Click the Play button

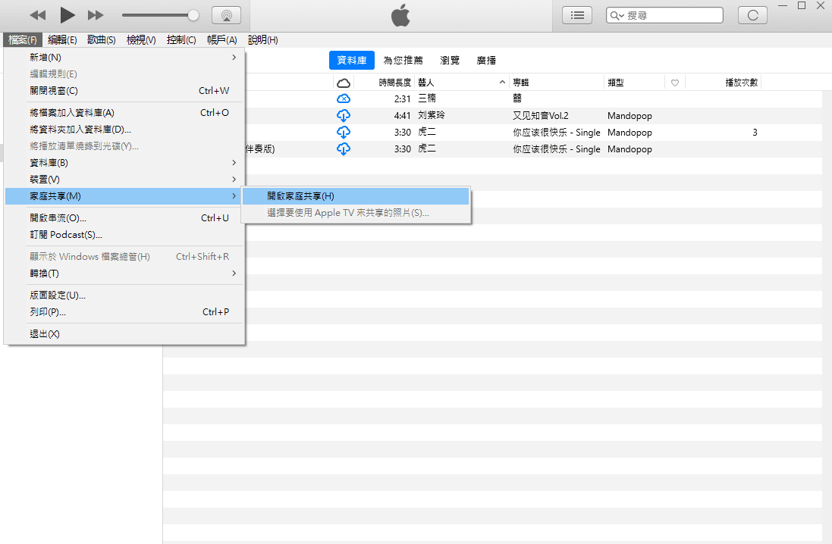coord(67,14)
